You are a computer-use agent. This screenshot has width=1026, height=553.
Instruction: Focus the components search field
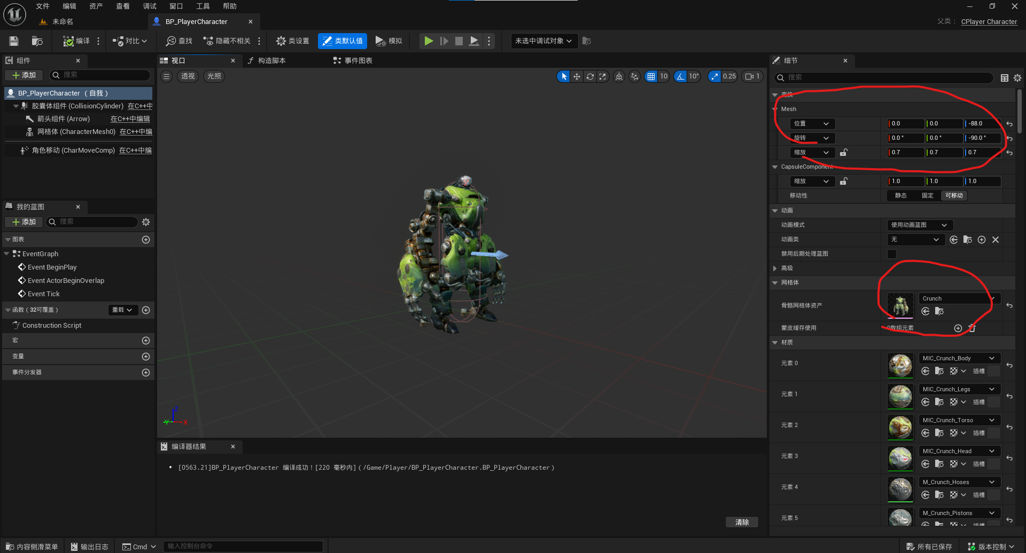[100, 75]
